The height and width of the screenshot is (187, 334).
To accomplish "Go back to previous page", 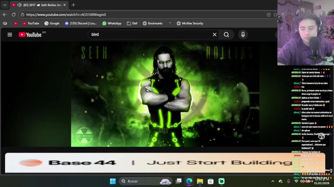I will [x=5, y=15].
